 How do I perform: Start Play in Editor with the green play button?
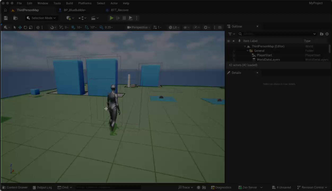coord(112,18)
